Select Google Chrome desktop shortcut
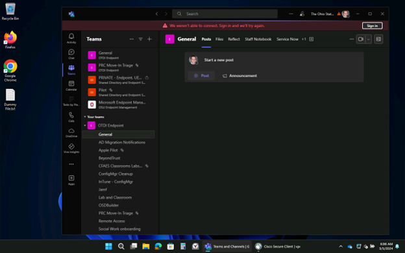The image size is (405, 253). point(10,71)
